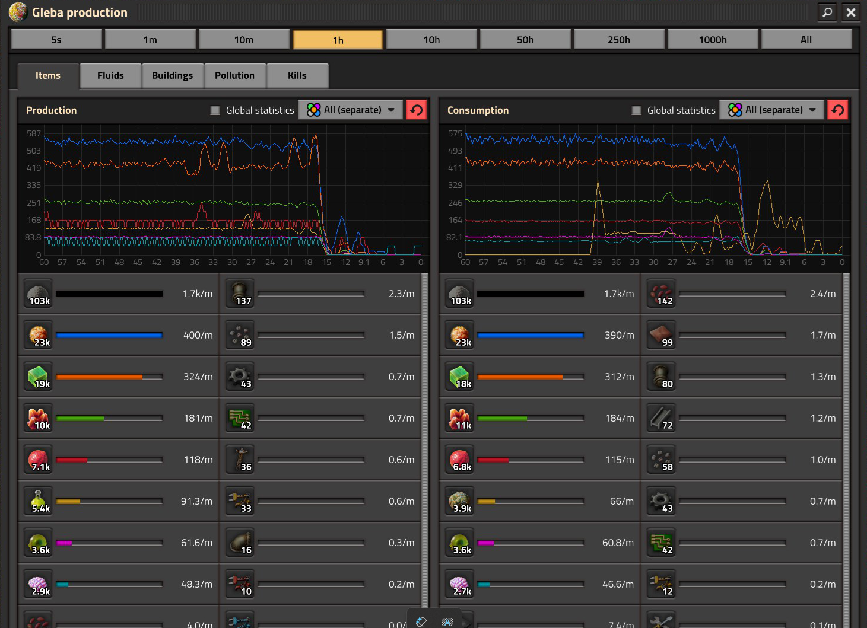The image size is (867, 628).
Task: Enable Global statistics for Consumption
Action: 637,110
